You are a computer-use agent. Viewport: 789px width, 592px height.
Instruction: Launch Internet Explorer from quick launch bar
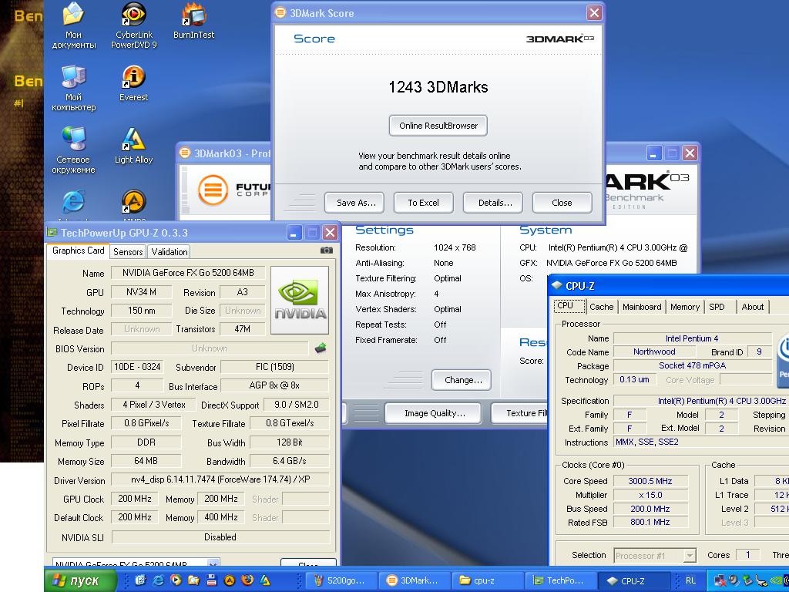158,580
